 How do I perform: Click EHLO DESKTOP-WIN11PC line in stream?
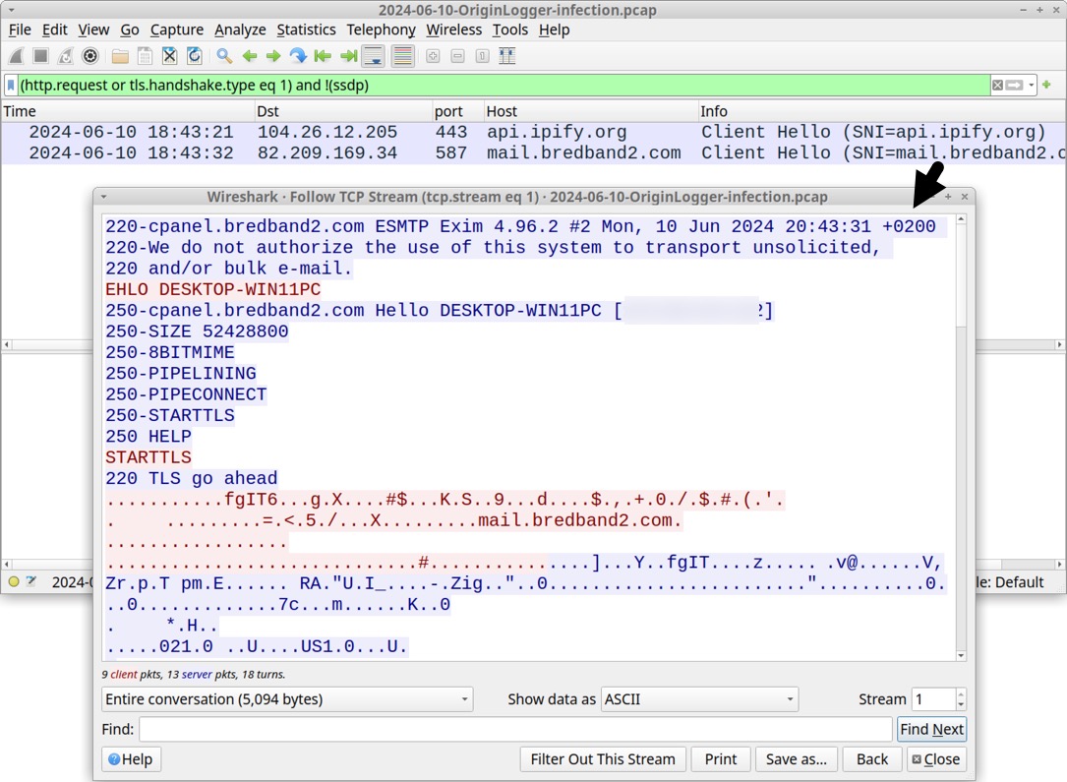213,289
